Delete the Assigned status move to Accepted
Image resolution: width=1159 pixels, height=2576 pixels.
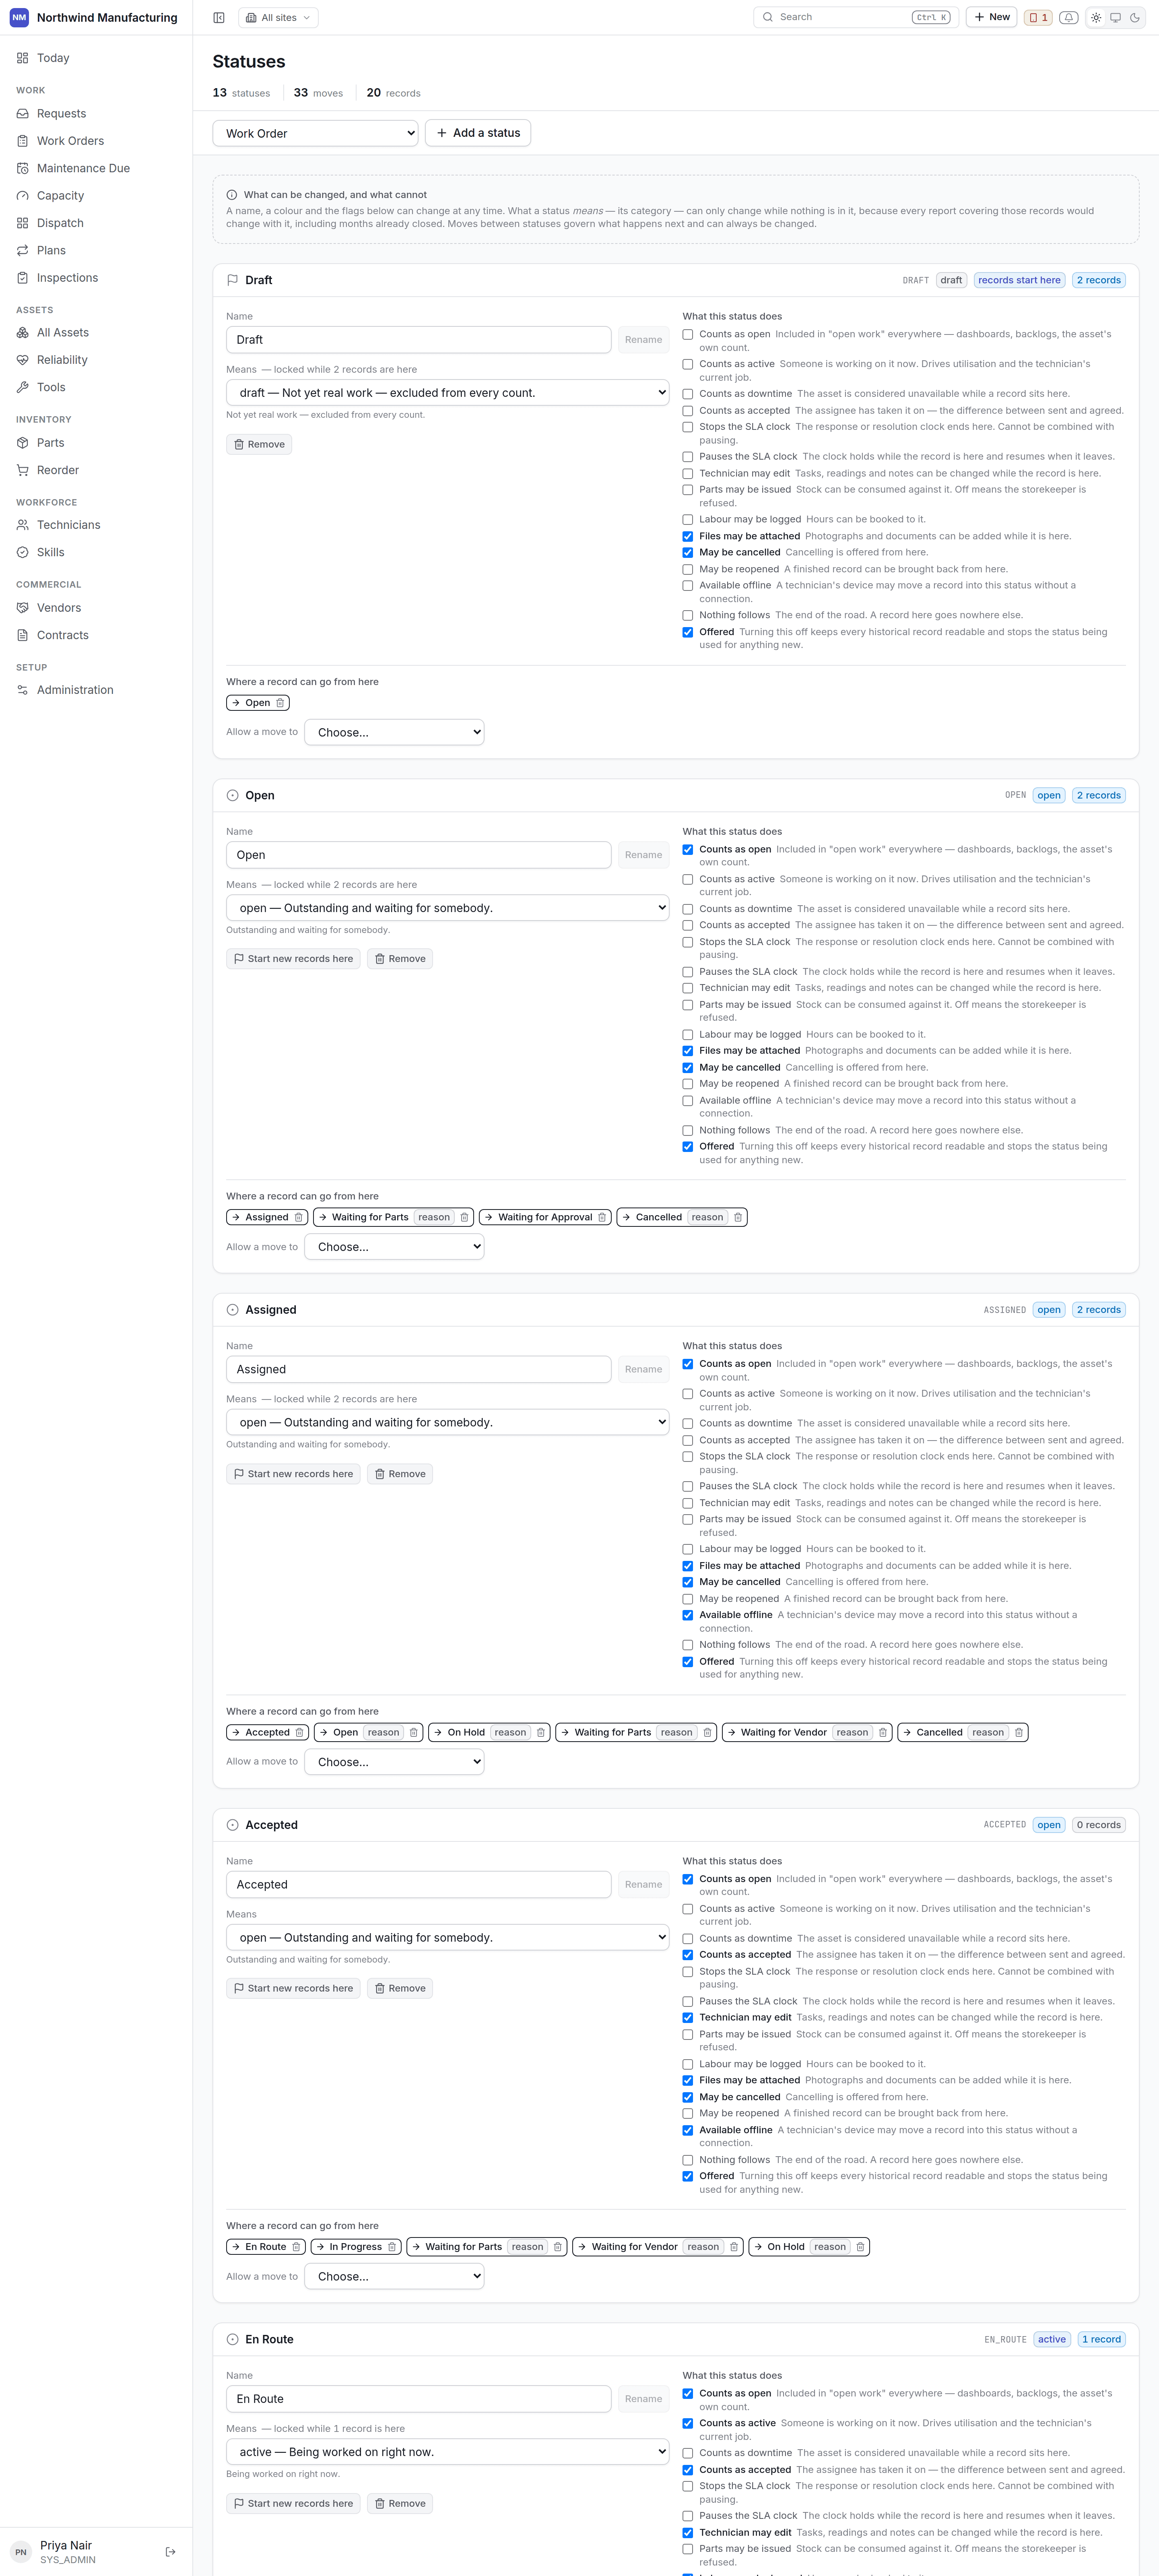pos(299,1732)
